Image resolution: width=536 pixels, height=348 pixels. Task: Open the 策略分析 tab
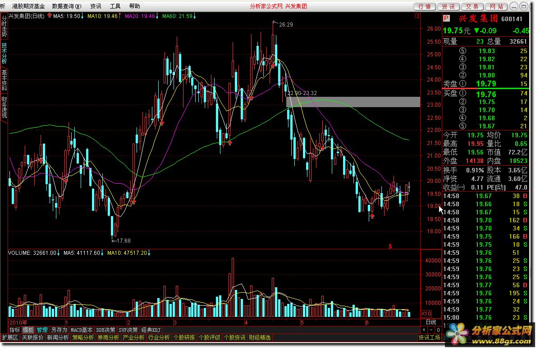coord(83,337)
